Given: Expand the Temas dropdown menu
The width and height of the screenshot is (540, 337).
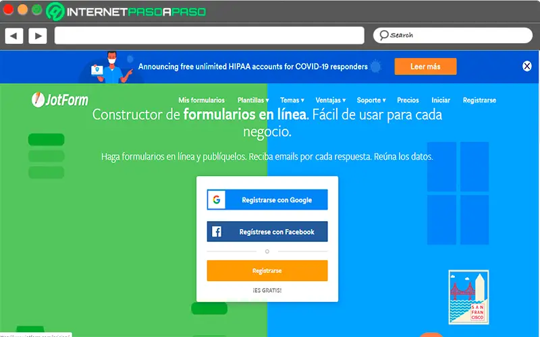Looking at the screenshot, I should point(292,100).
